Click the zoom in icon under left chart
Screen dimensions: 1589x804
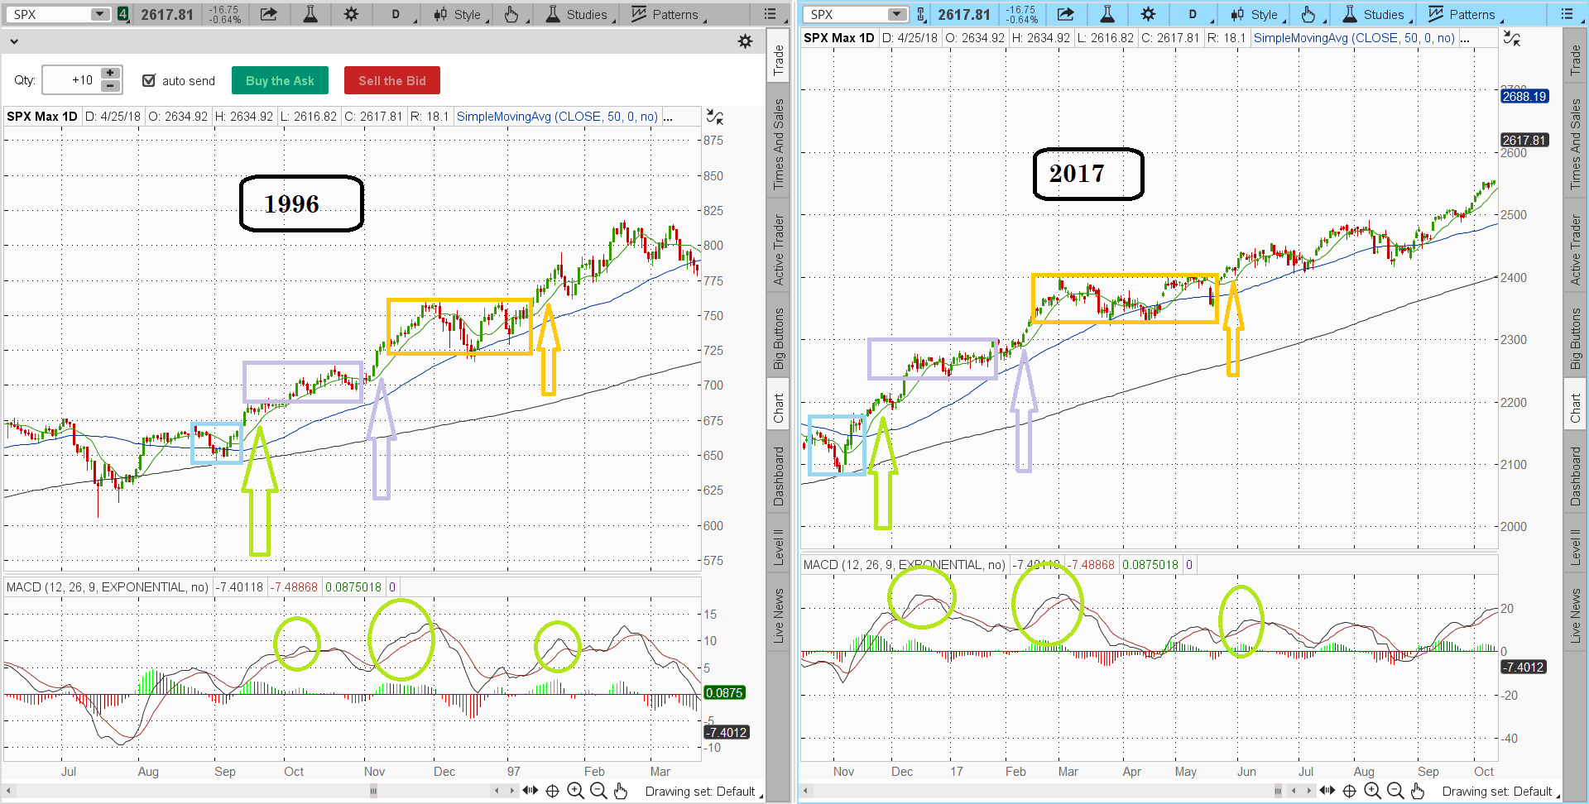pyautogui.click(x=575, y=792)
